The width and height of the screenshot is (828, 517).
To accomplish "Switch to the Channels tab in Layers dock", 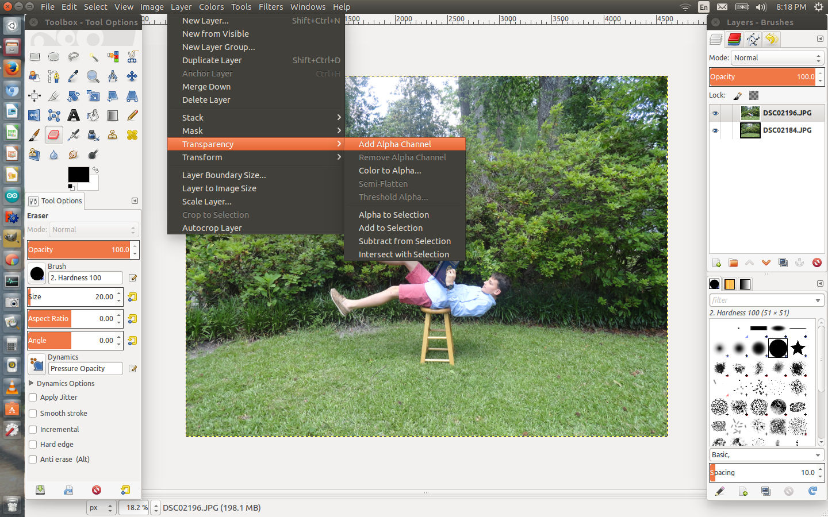I will point(734,39).
